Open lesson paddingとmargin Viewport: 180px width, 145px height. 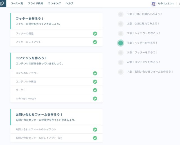click(x=56, y=98)
